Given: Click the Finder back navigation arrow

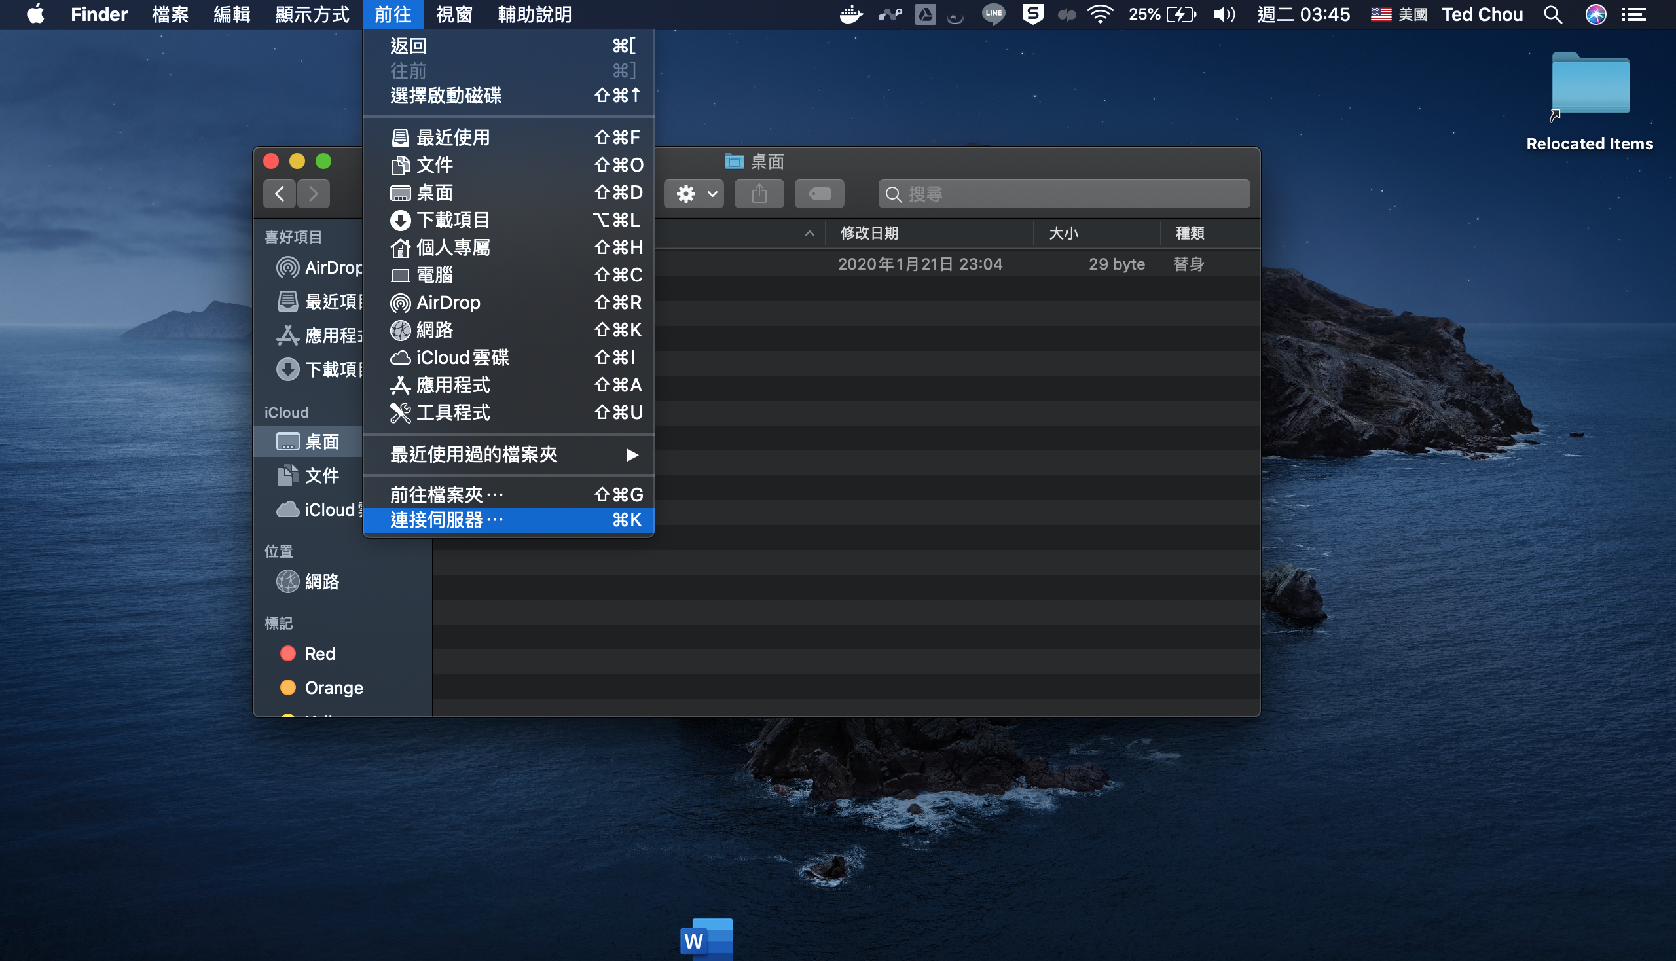Looking at the screenshot, I should [x=279, y=194].
